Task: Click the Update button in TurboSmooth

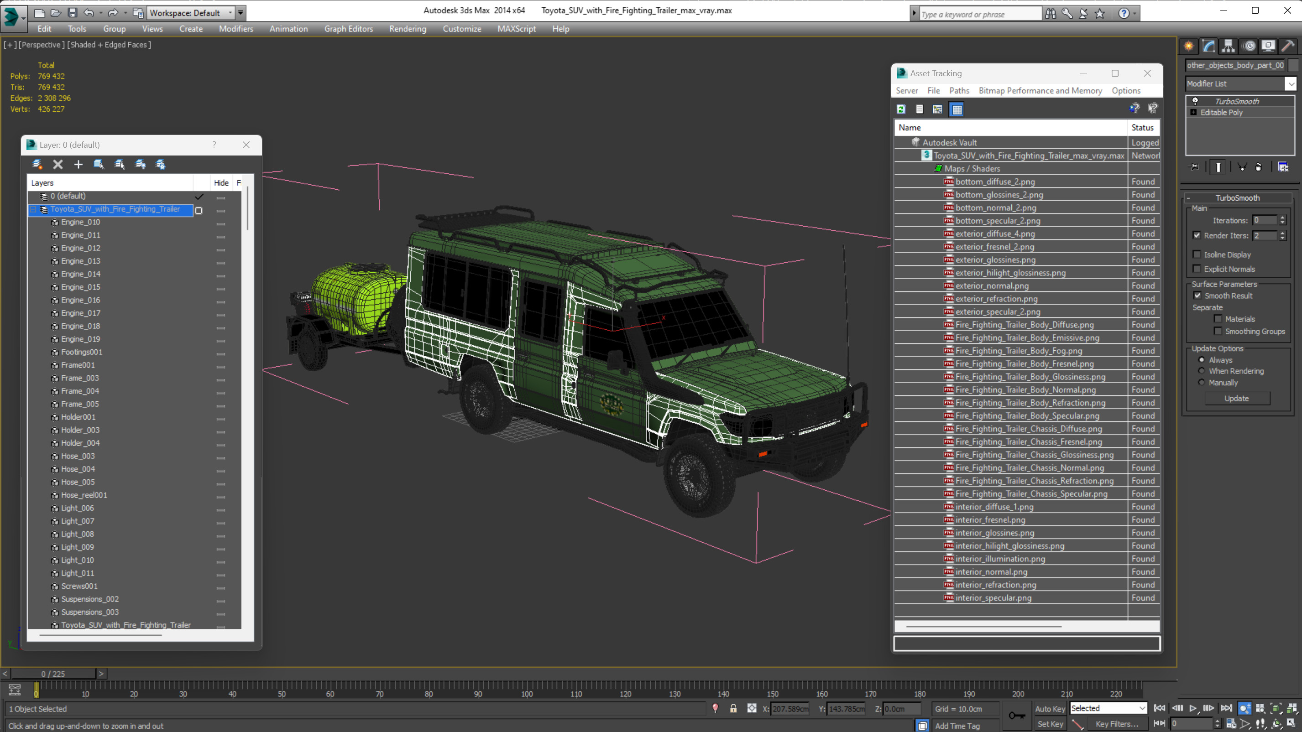Action: (x=1237, y=399)
